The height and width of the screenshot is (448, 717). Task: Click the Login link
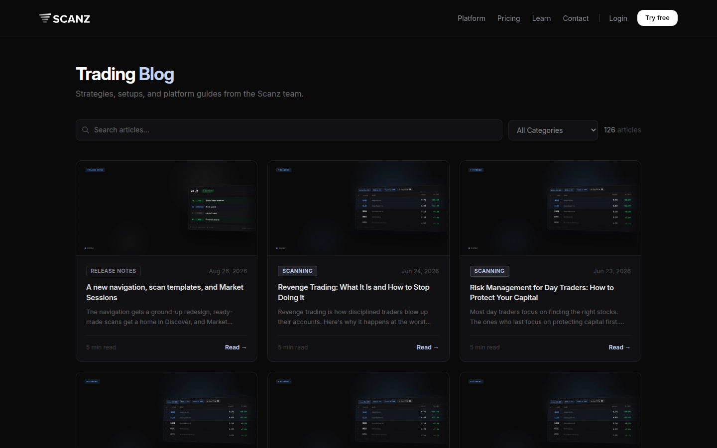(618, 18)
